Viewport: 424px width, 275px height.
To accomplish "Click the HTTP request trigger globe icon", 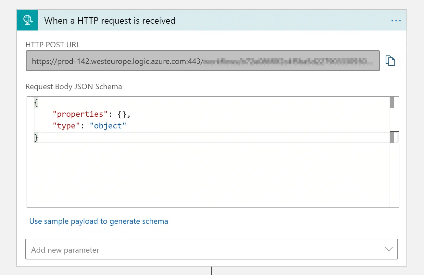I will pyautogui.click(x=27, y=20).
